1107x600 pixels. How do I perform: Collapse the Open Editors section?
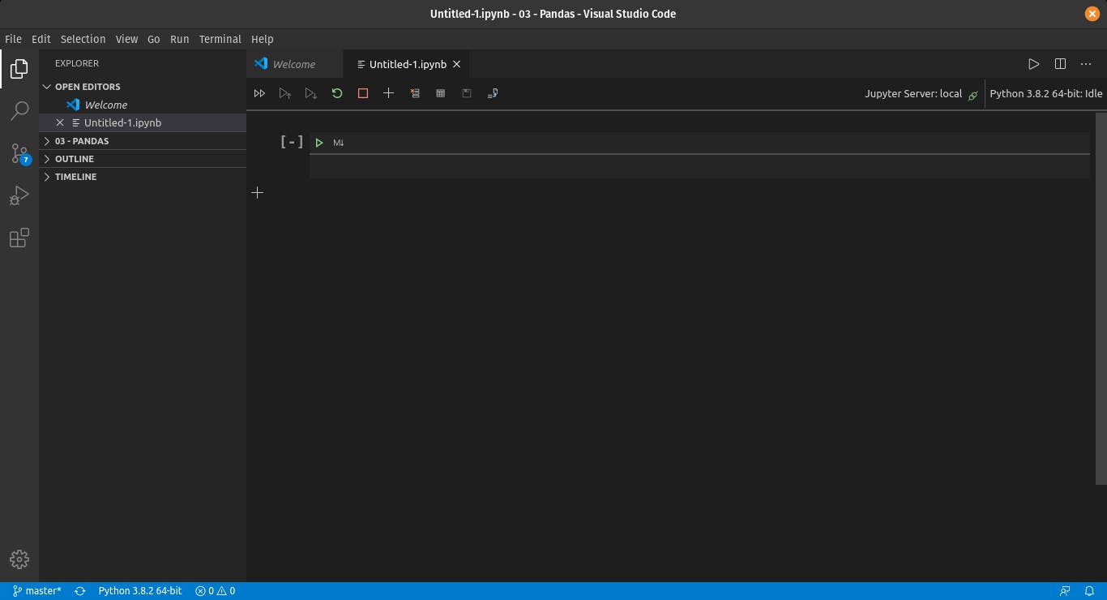point(143,87)
